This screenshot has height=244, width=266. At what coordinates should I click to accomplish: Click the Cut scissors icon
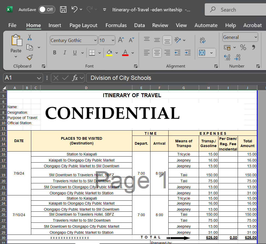point(30,37)
